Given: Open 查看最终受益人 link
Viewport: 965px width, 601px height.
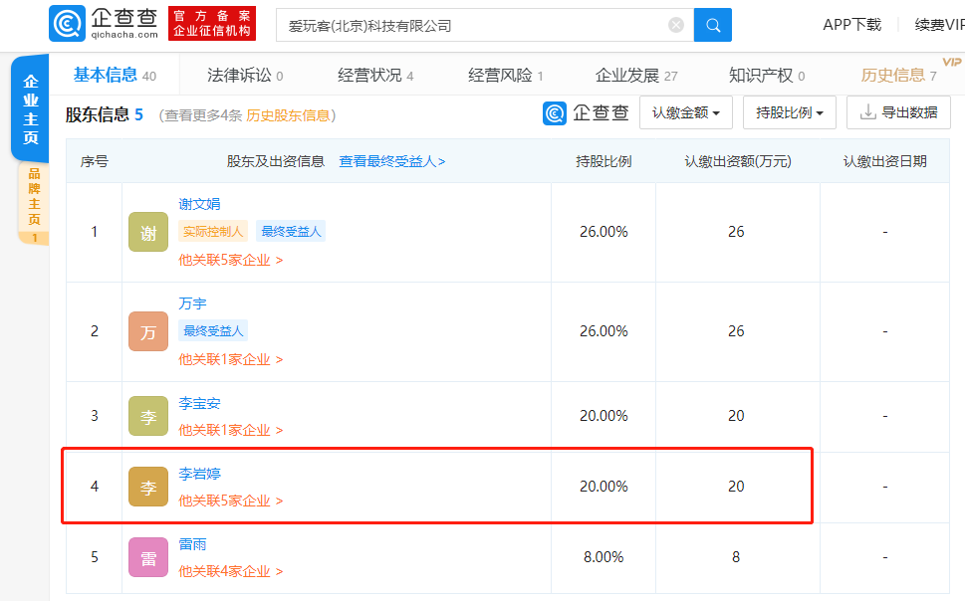Looking at the screenshot, I should (392, 161).
